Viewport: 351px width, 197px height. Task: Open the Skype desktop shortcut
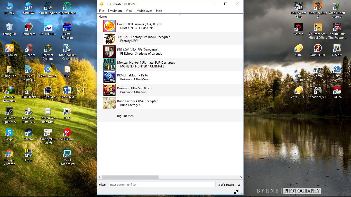(x=10, y=134)
